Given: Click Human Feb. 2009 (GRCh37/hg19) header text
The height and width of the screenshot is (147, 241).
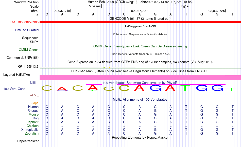Looking at the screenshot, I should pyautogui.click(x=112, y=2).
